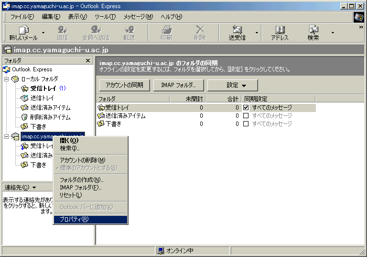The image size is (367, 257).
Task: Click the IMAP フォルダ... button
Action: pyautogui.click(x=178, y=85)
